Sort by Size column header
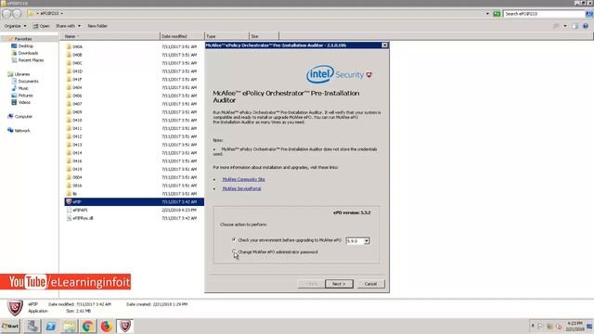Image resolution: width=594 pixels, height=334 pixels. (x=264, y=36)
